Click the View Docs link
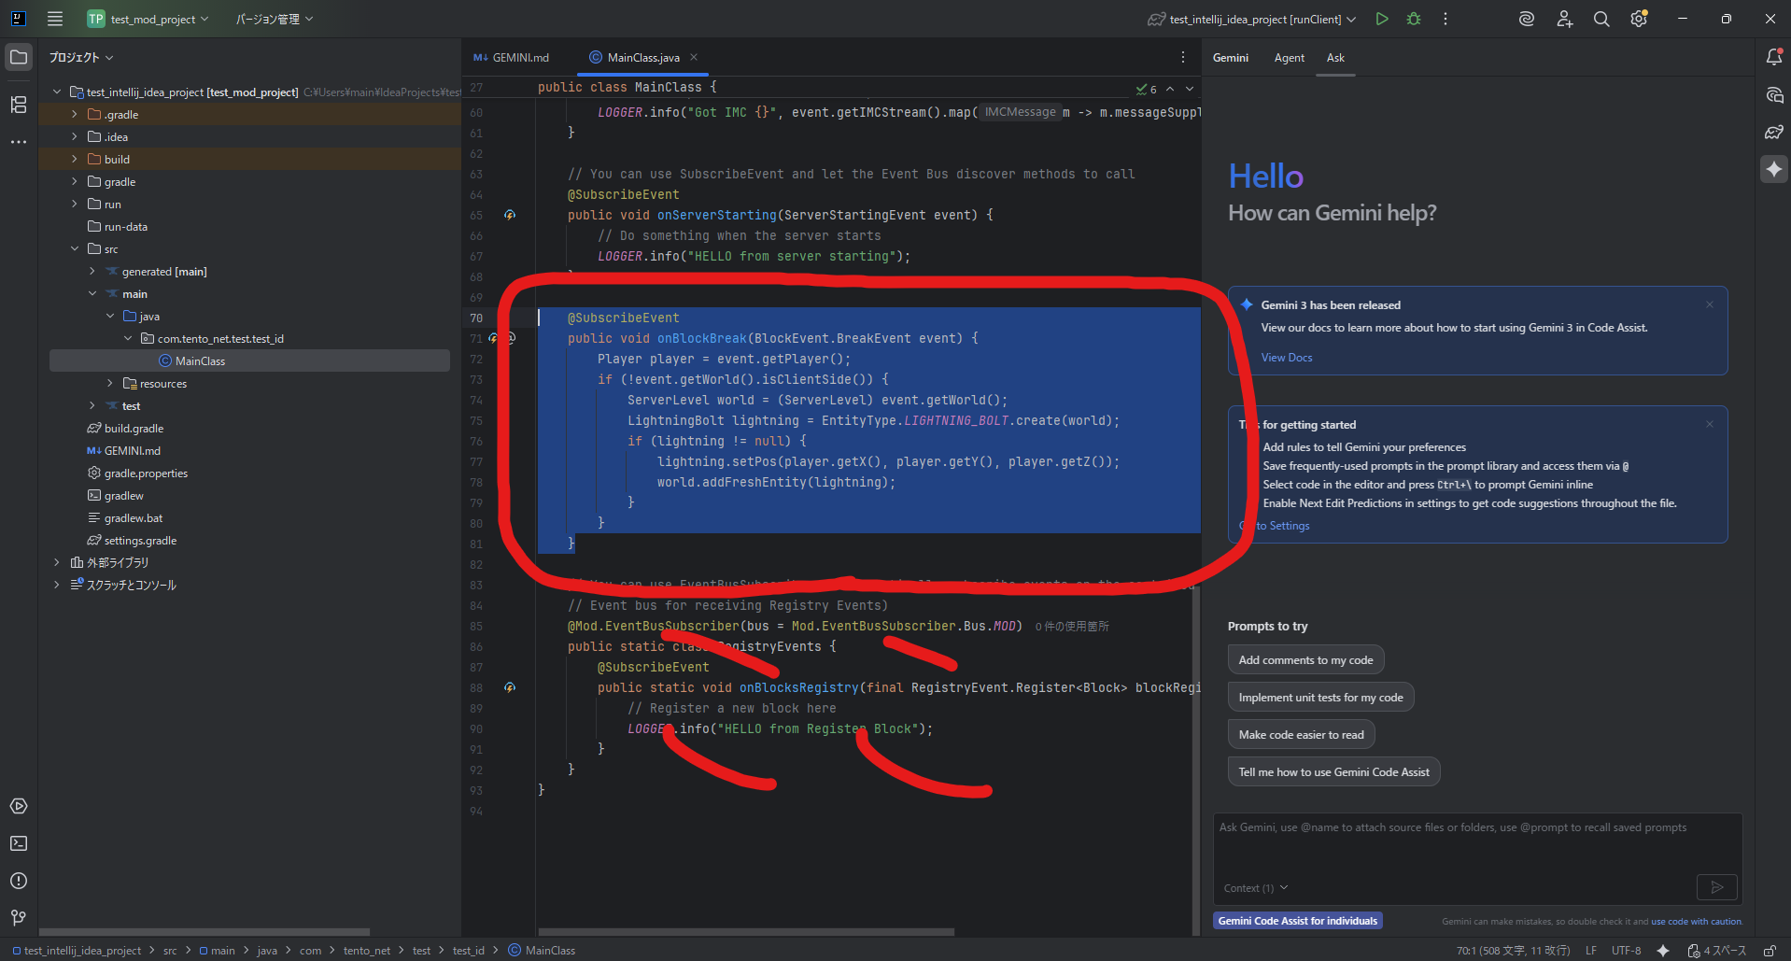 (x=1286, y=358)
